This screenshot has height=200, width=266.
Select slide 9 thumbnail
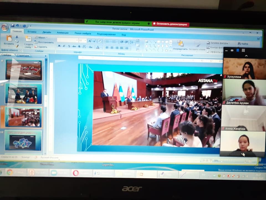pos(24,70)
